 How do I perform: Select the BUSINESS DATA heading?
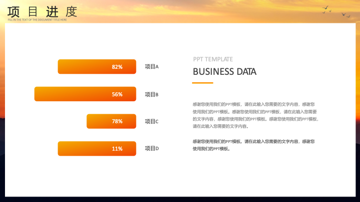click(x=224, y=72)
